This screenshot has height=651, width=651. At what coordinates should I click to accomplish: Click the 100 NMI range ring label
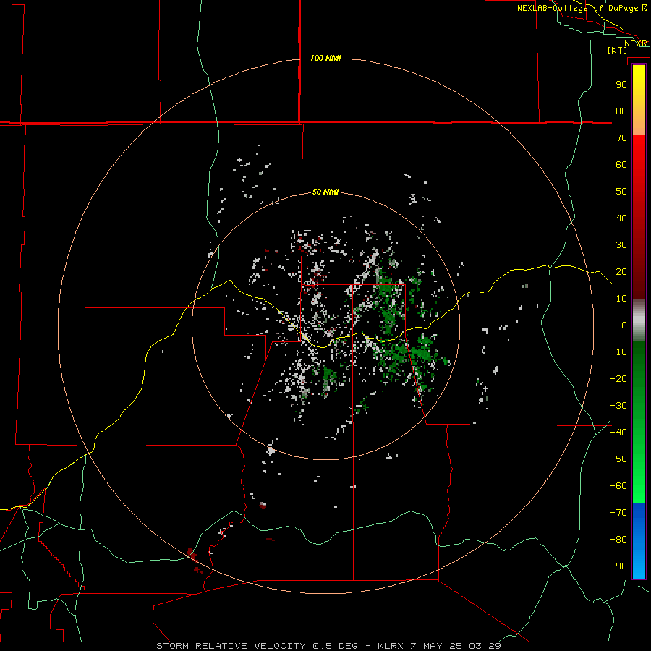pyautogui.click(x=325, y=58)
